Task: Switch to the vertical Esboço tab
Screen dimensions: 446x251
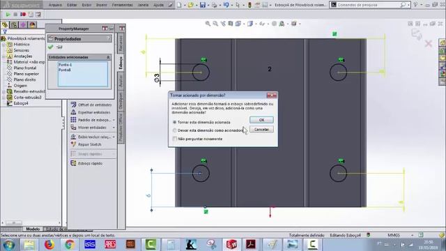Action: (121, 63)
